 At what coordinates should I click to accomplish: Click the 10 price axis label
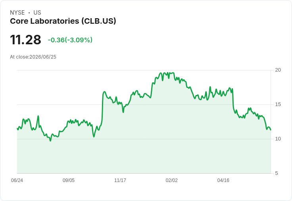point(278,139)
